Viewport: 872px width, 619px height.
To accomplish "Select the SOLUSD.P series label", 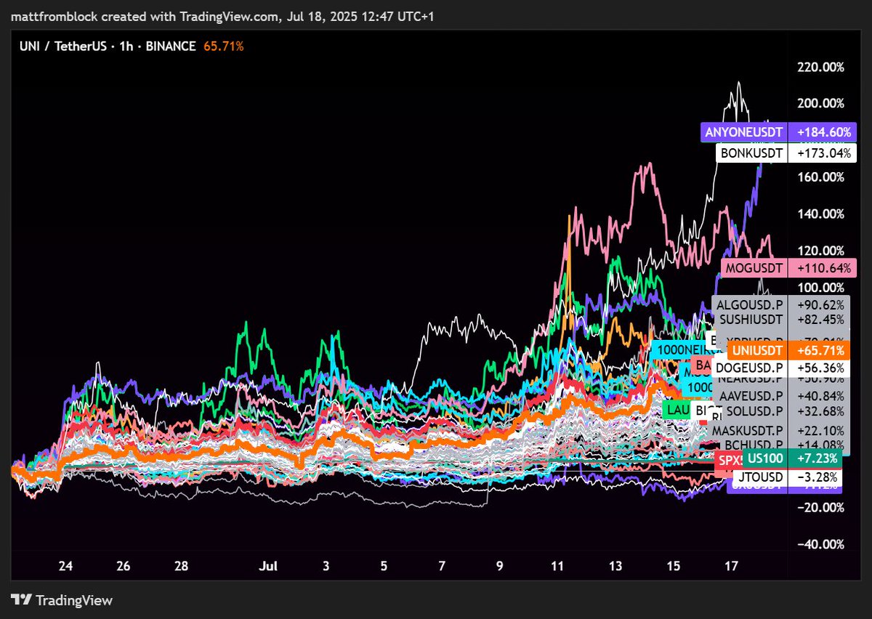I will [x=754, y=410].
